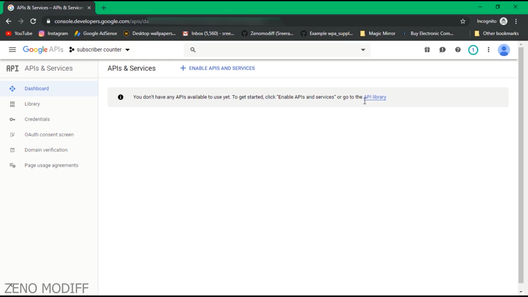
Task: Click the lock site info icon
Action: (x=48, y=21)
